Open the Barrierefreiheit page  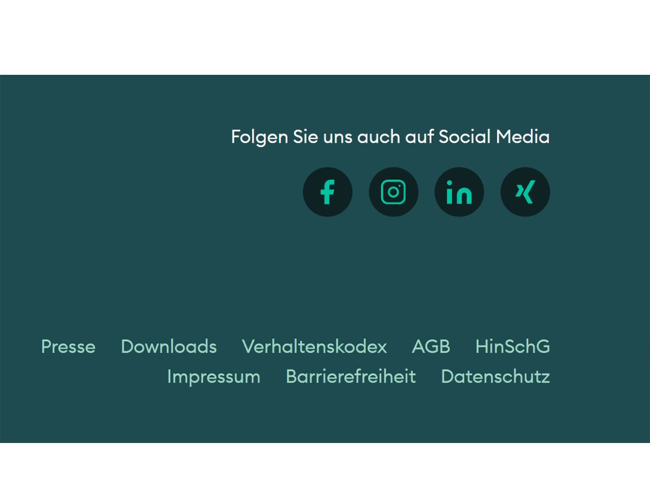(x=350, y=376)
